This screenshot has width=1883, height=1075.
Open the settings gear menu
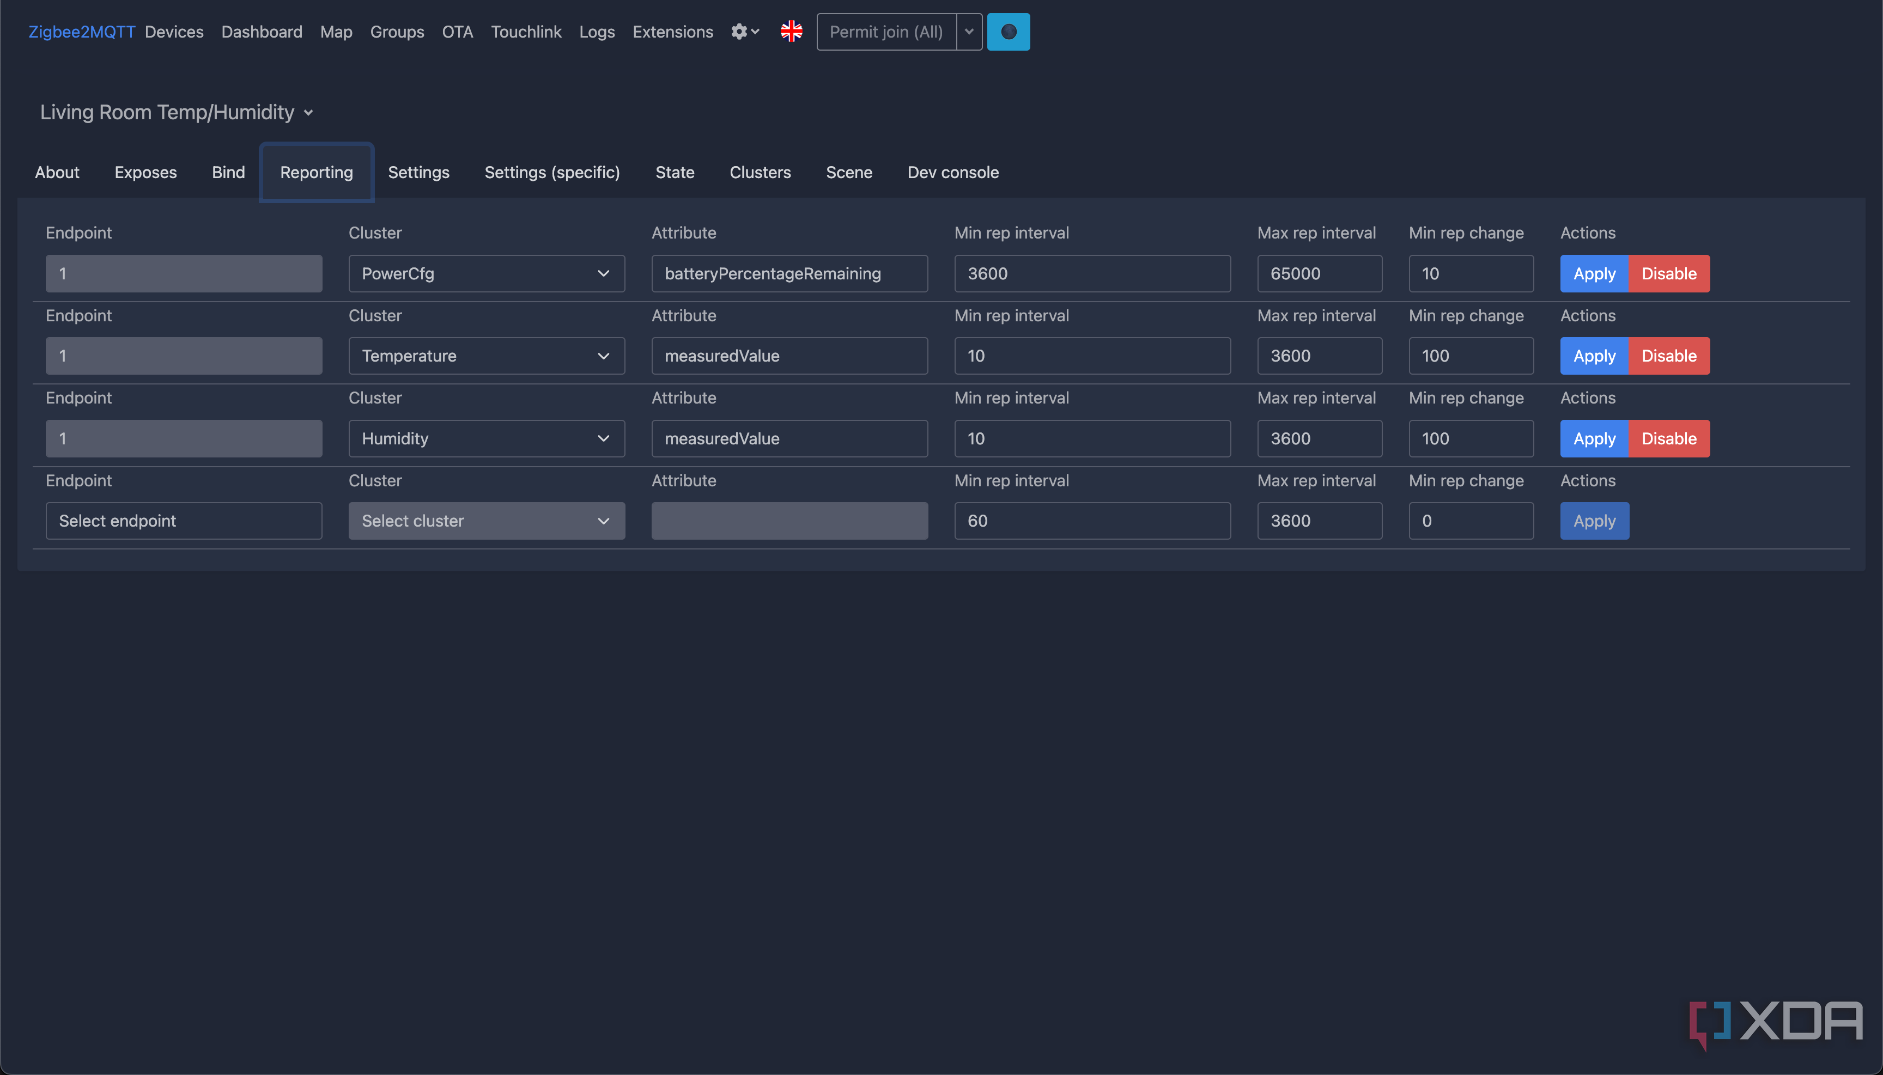point(745,32)
